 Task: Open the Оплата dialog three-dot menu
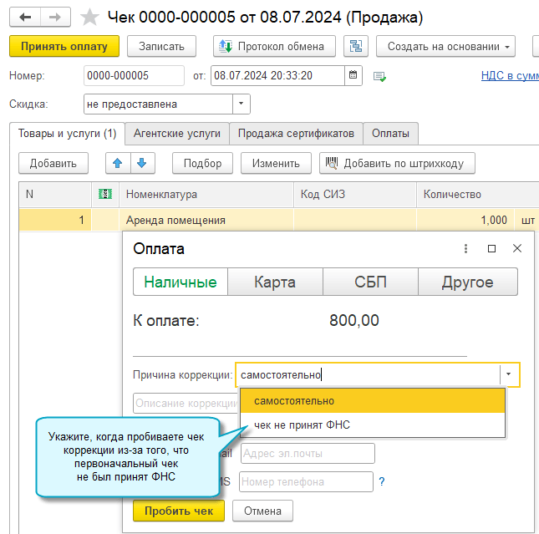pos(466,249)
